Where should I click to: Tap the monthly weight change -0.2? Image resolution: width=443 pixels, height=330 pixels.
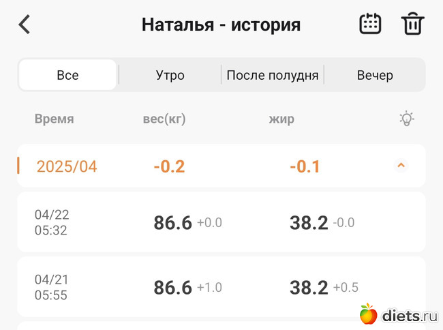point(169,166)
